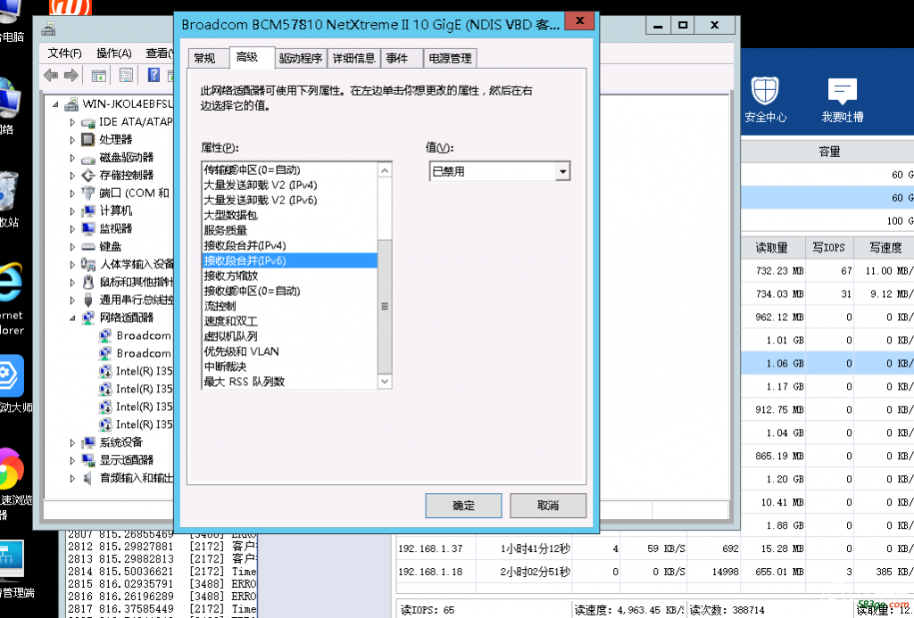This screenshot has height=618, width=914.
Task: Select the 处理器 processor icon in tree
Action: point(88,140)
